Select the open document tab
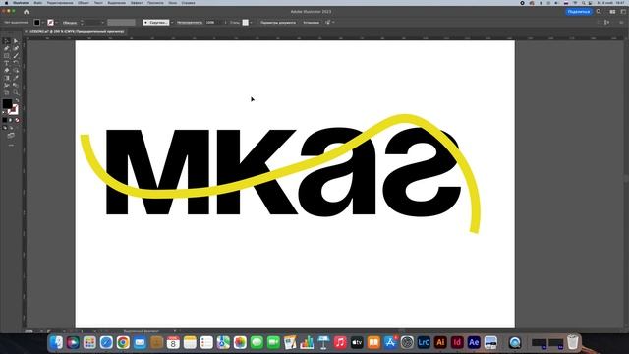Screen dimensions: 629x354 click(x=77, y=31)
